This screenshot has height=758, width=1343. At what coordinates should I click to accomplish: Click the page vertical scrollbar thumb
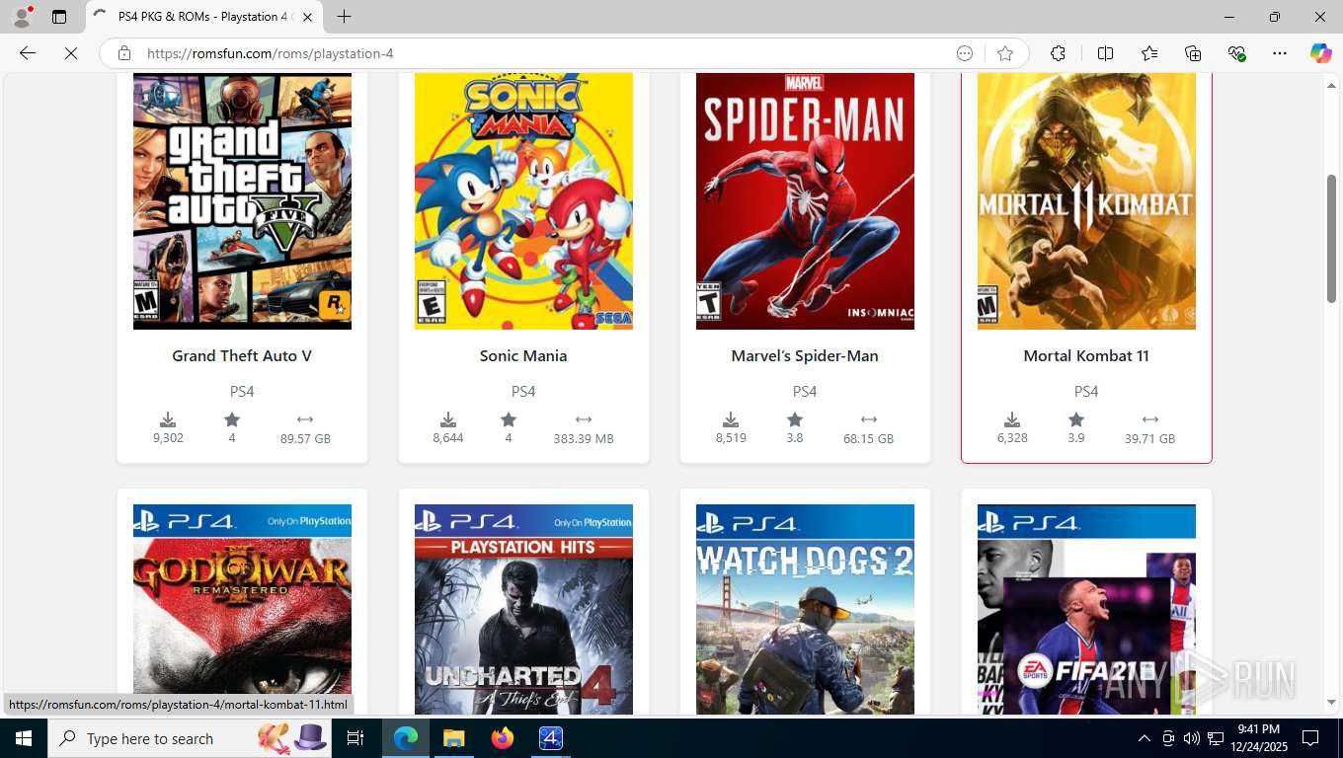pos(1331,238)
